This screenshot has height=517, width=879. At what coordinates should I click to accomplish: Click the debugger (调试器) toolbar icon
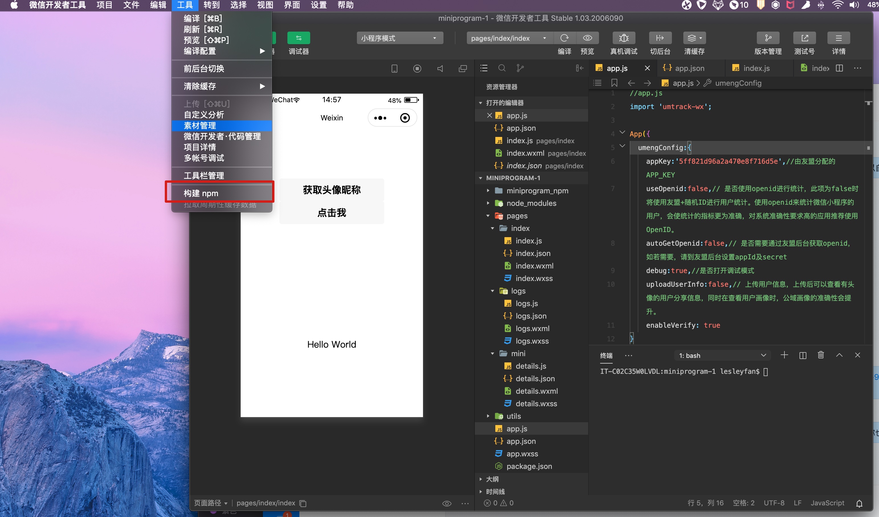click(x=299, y=38)
